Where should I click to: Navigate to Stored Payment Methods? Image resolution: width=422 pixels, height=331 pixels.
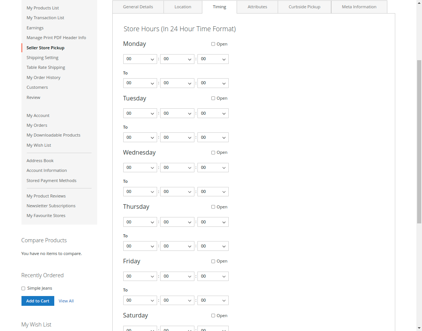click(x=51, y=181)
